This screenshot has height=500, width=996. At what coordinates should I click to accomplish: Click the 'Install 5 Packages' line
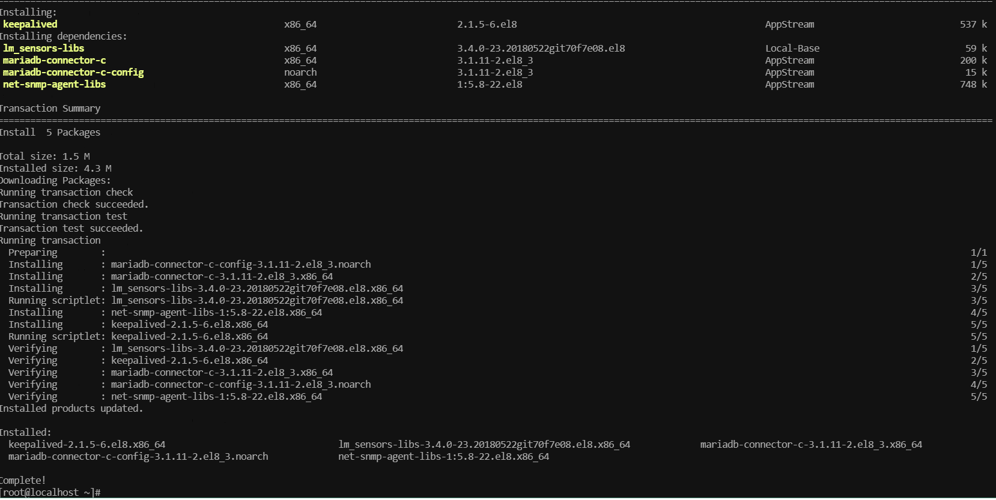[50, 133]
